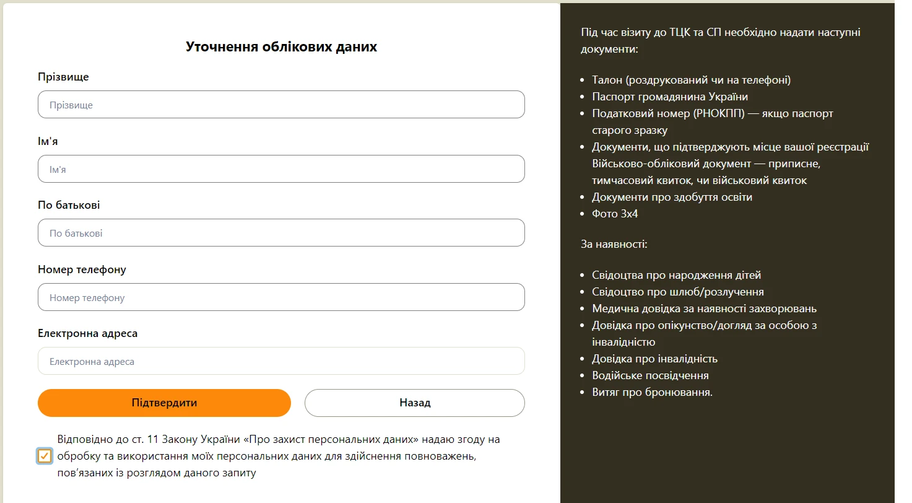
Task: Click the Прізвище field label
Action: tap(63, 77)
